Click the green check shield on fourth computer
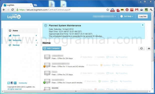This screenshot has width=155, height=94. 44,83
